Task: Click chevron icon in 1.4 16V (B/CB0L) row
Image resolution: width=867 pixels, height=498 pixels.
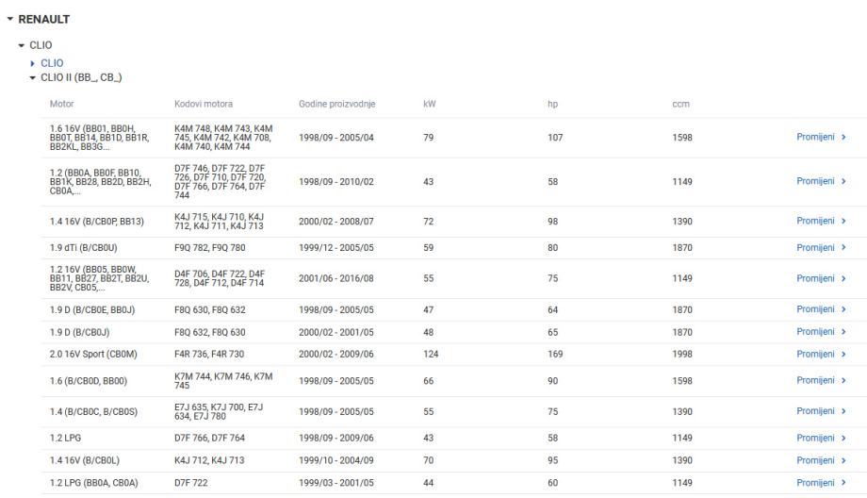Action: click(x=843, y=460)
